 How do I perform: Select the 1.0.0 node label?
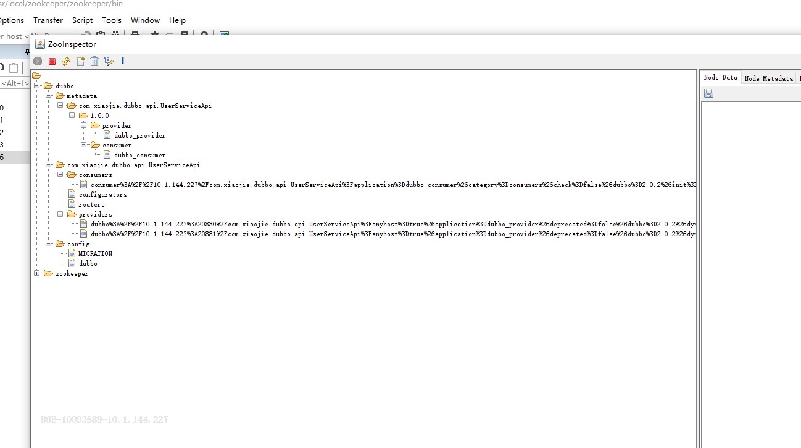(100, 115)
